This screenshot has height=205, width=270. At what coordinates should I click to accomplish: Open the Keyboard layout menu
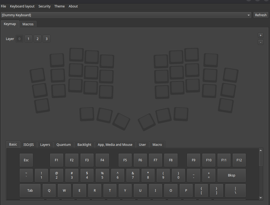click(x=22, y=6)
